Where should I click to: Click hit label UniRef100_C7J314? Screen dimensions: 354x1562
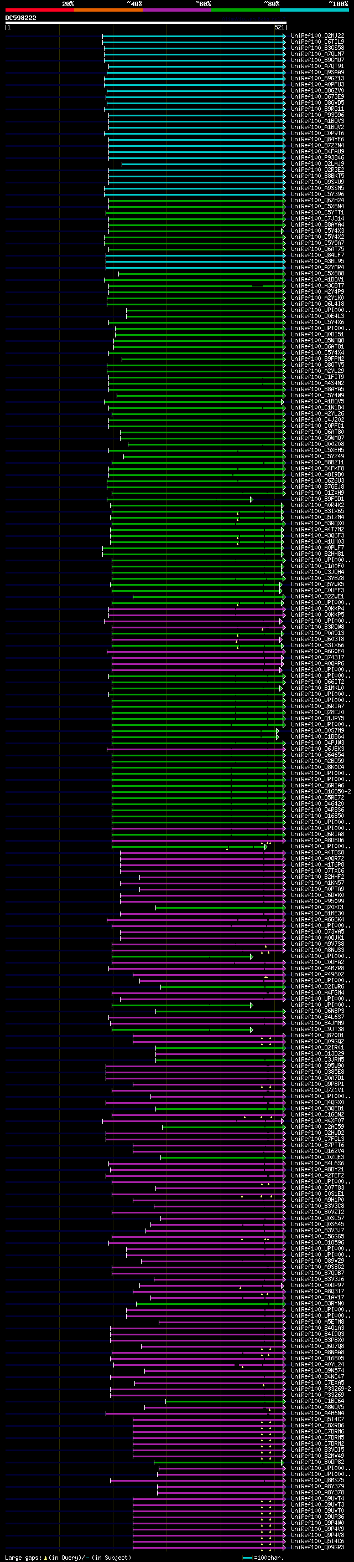[317, 219]
